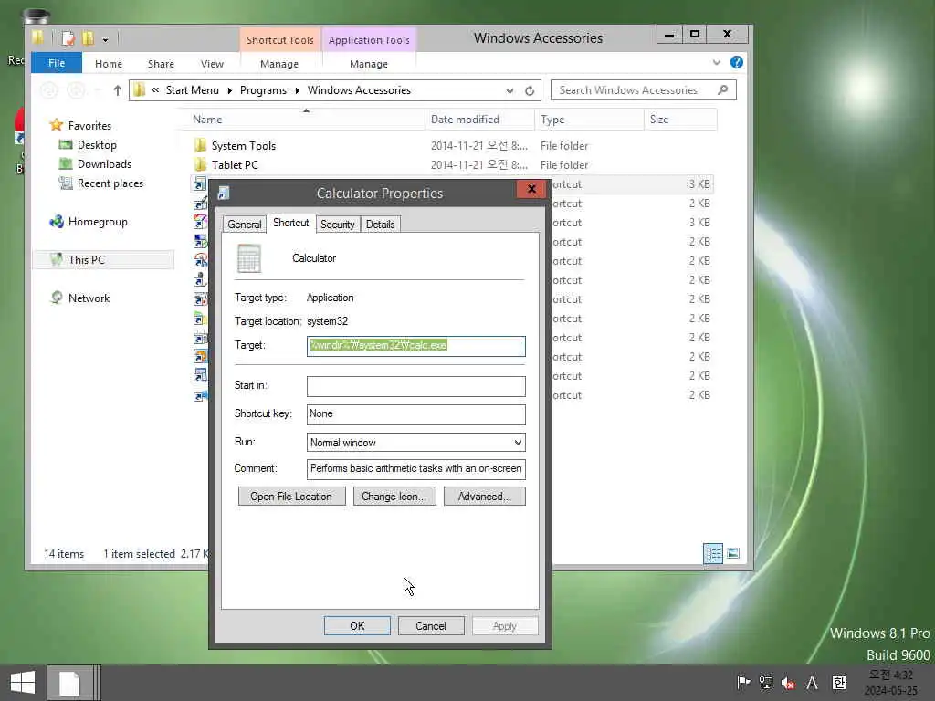Open the taskbar clock and date
Viewport: 935px width, 701px height.
coord(891,683)
